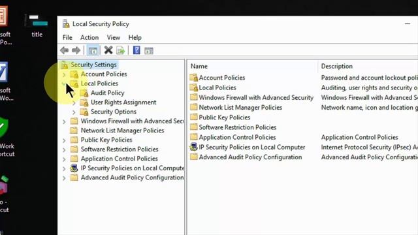The height and width of the screenshot is (235, 418).
Task: Select Local Policies in the tree
Action: 99,84
